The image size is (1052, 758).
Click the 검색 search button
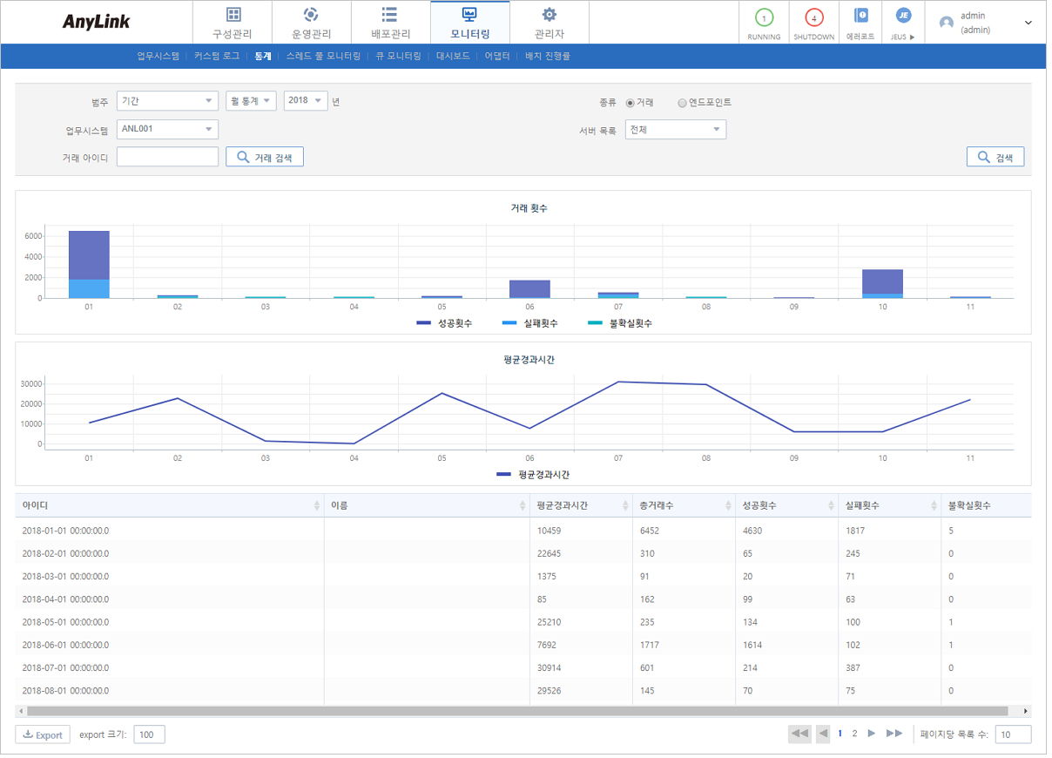[x=995, y=156]
